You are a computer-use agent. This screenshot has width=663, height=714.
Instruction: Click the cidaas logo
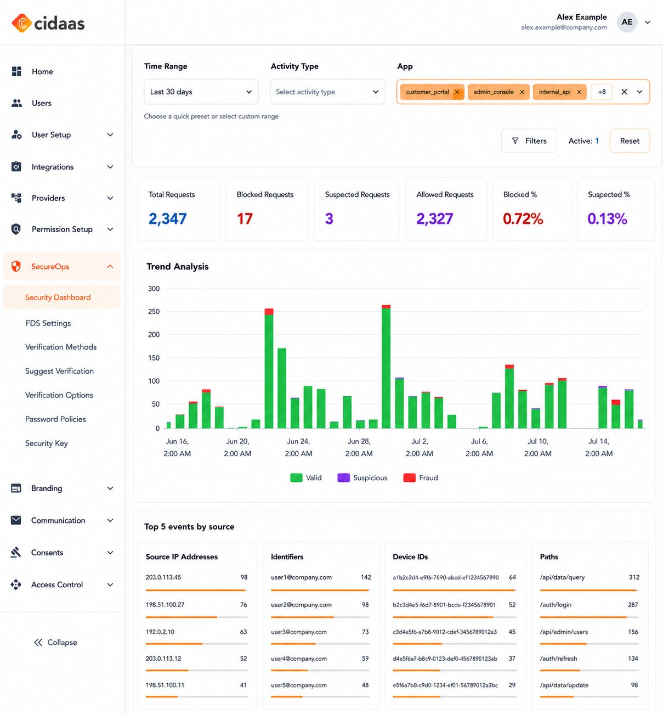[x=48, y=23]
